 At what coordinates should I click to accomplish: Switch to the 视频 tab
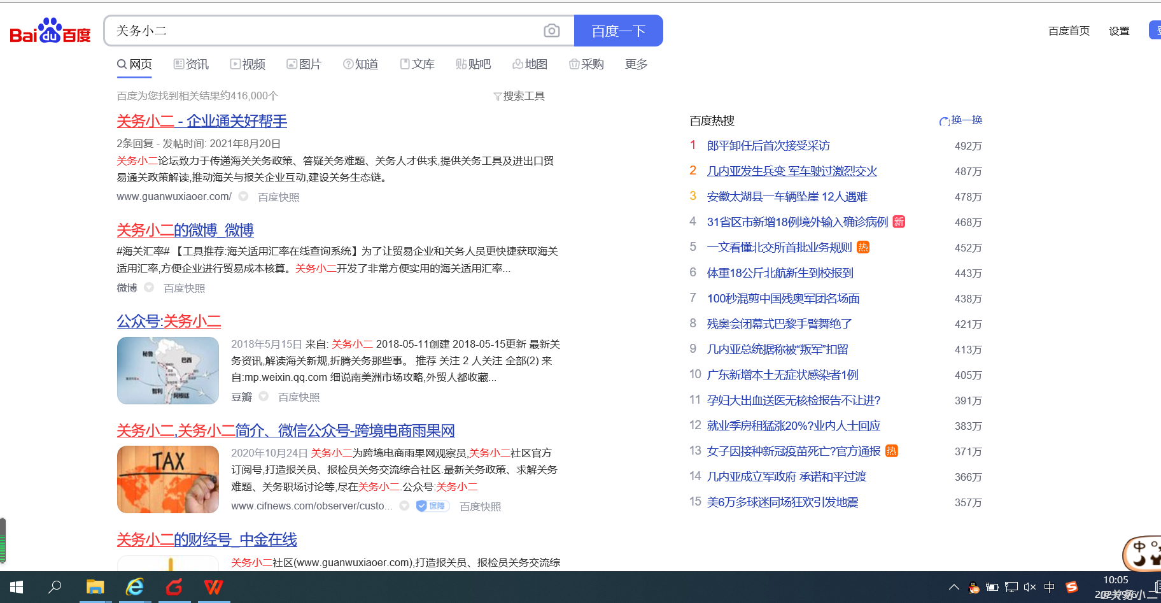248,64
